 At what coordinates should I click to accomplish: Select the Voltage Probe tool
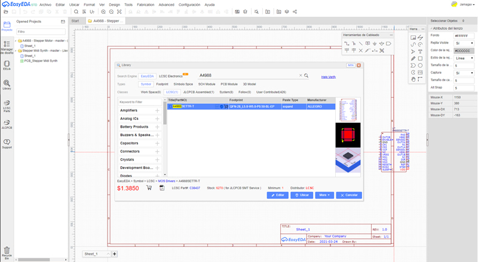point(367,51)
